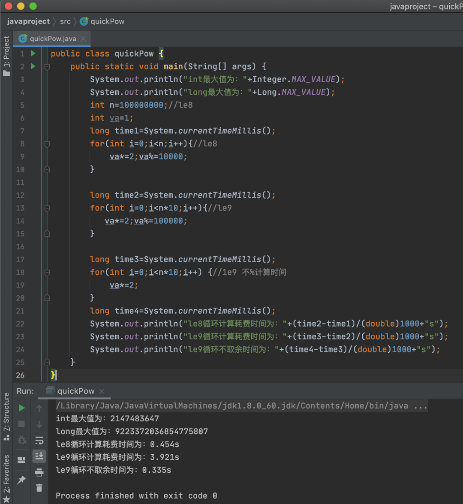Click the closing brace on line 26
The height and width of the screenshot is (504, 463).
(53, 375)
